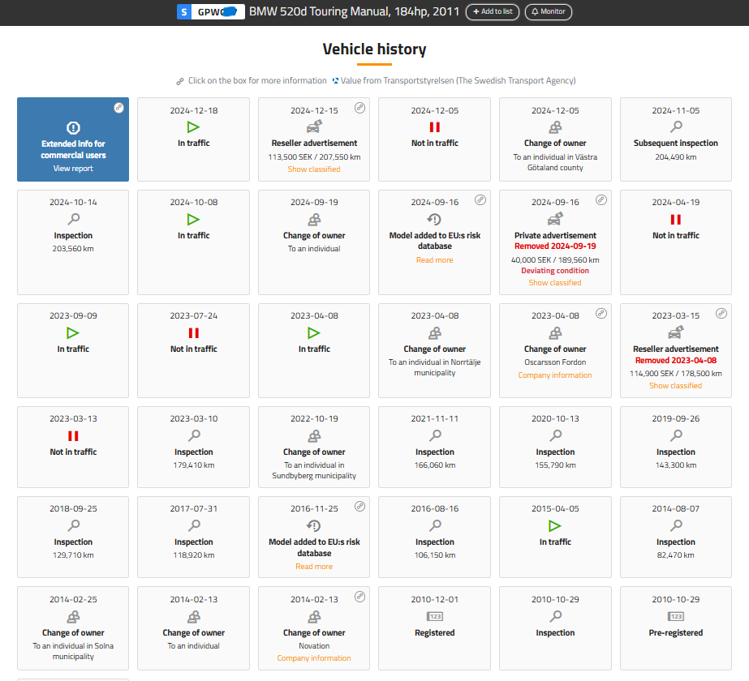The height and width of the screenshot is (681, 749).
Task: Click the risk database icon dated 2016-11-25
Action: 314,526
